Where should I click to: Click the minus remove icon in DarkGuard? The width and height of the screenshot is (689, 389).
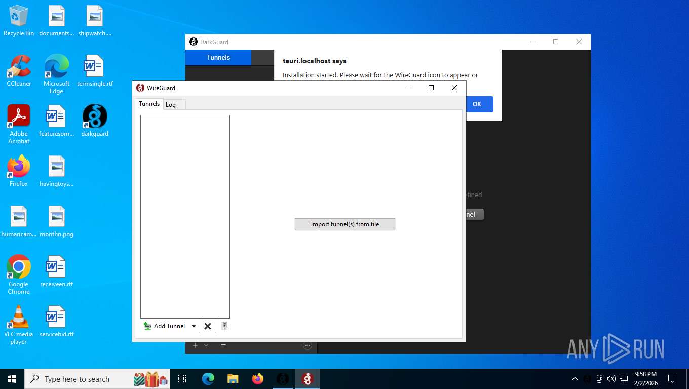click(223, 345)
